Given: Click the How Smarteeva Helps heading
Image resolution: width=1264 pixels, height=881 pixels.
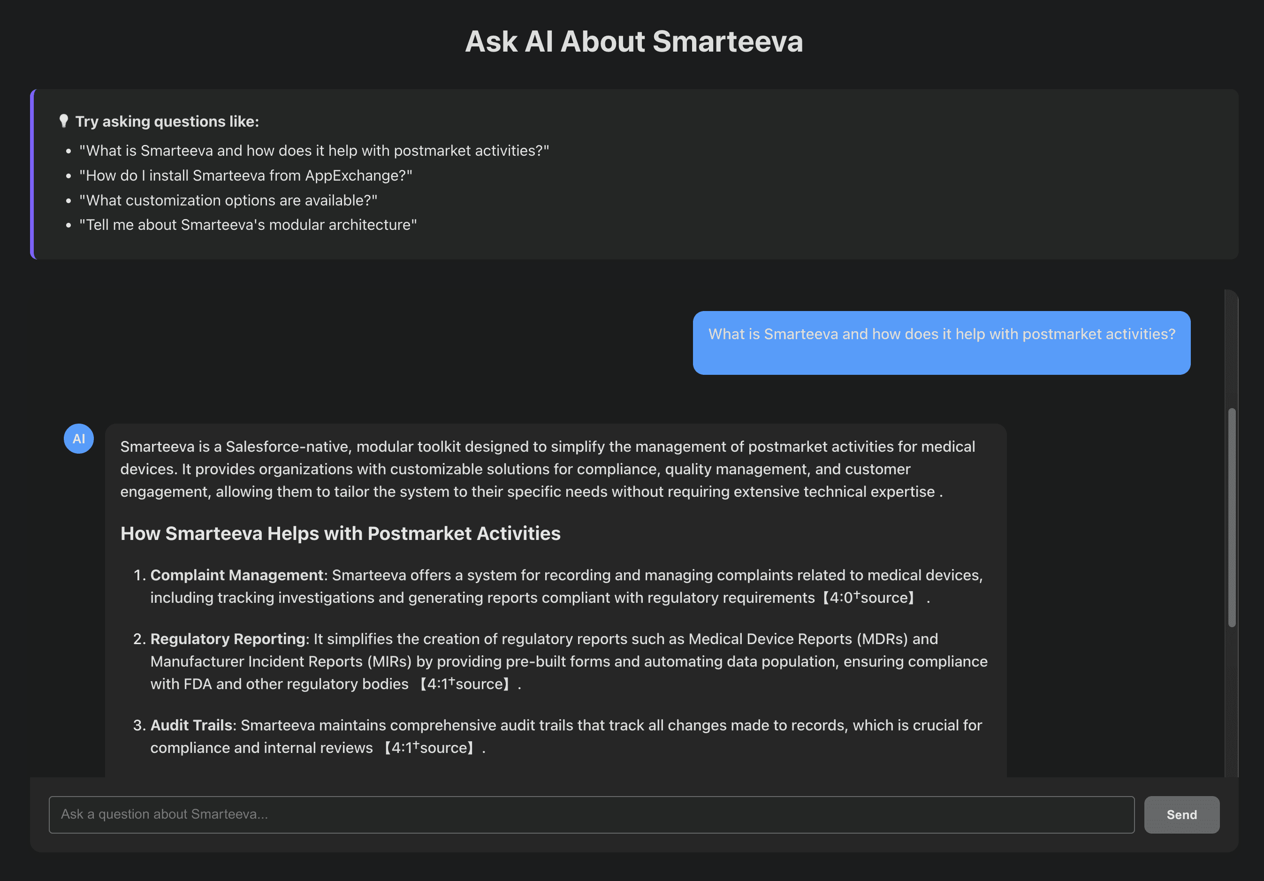Looking at the screenshot, I should click(x=340, y=533).
